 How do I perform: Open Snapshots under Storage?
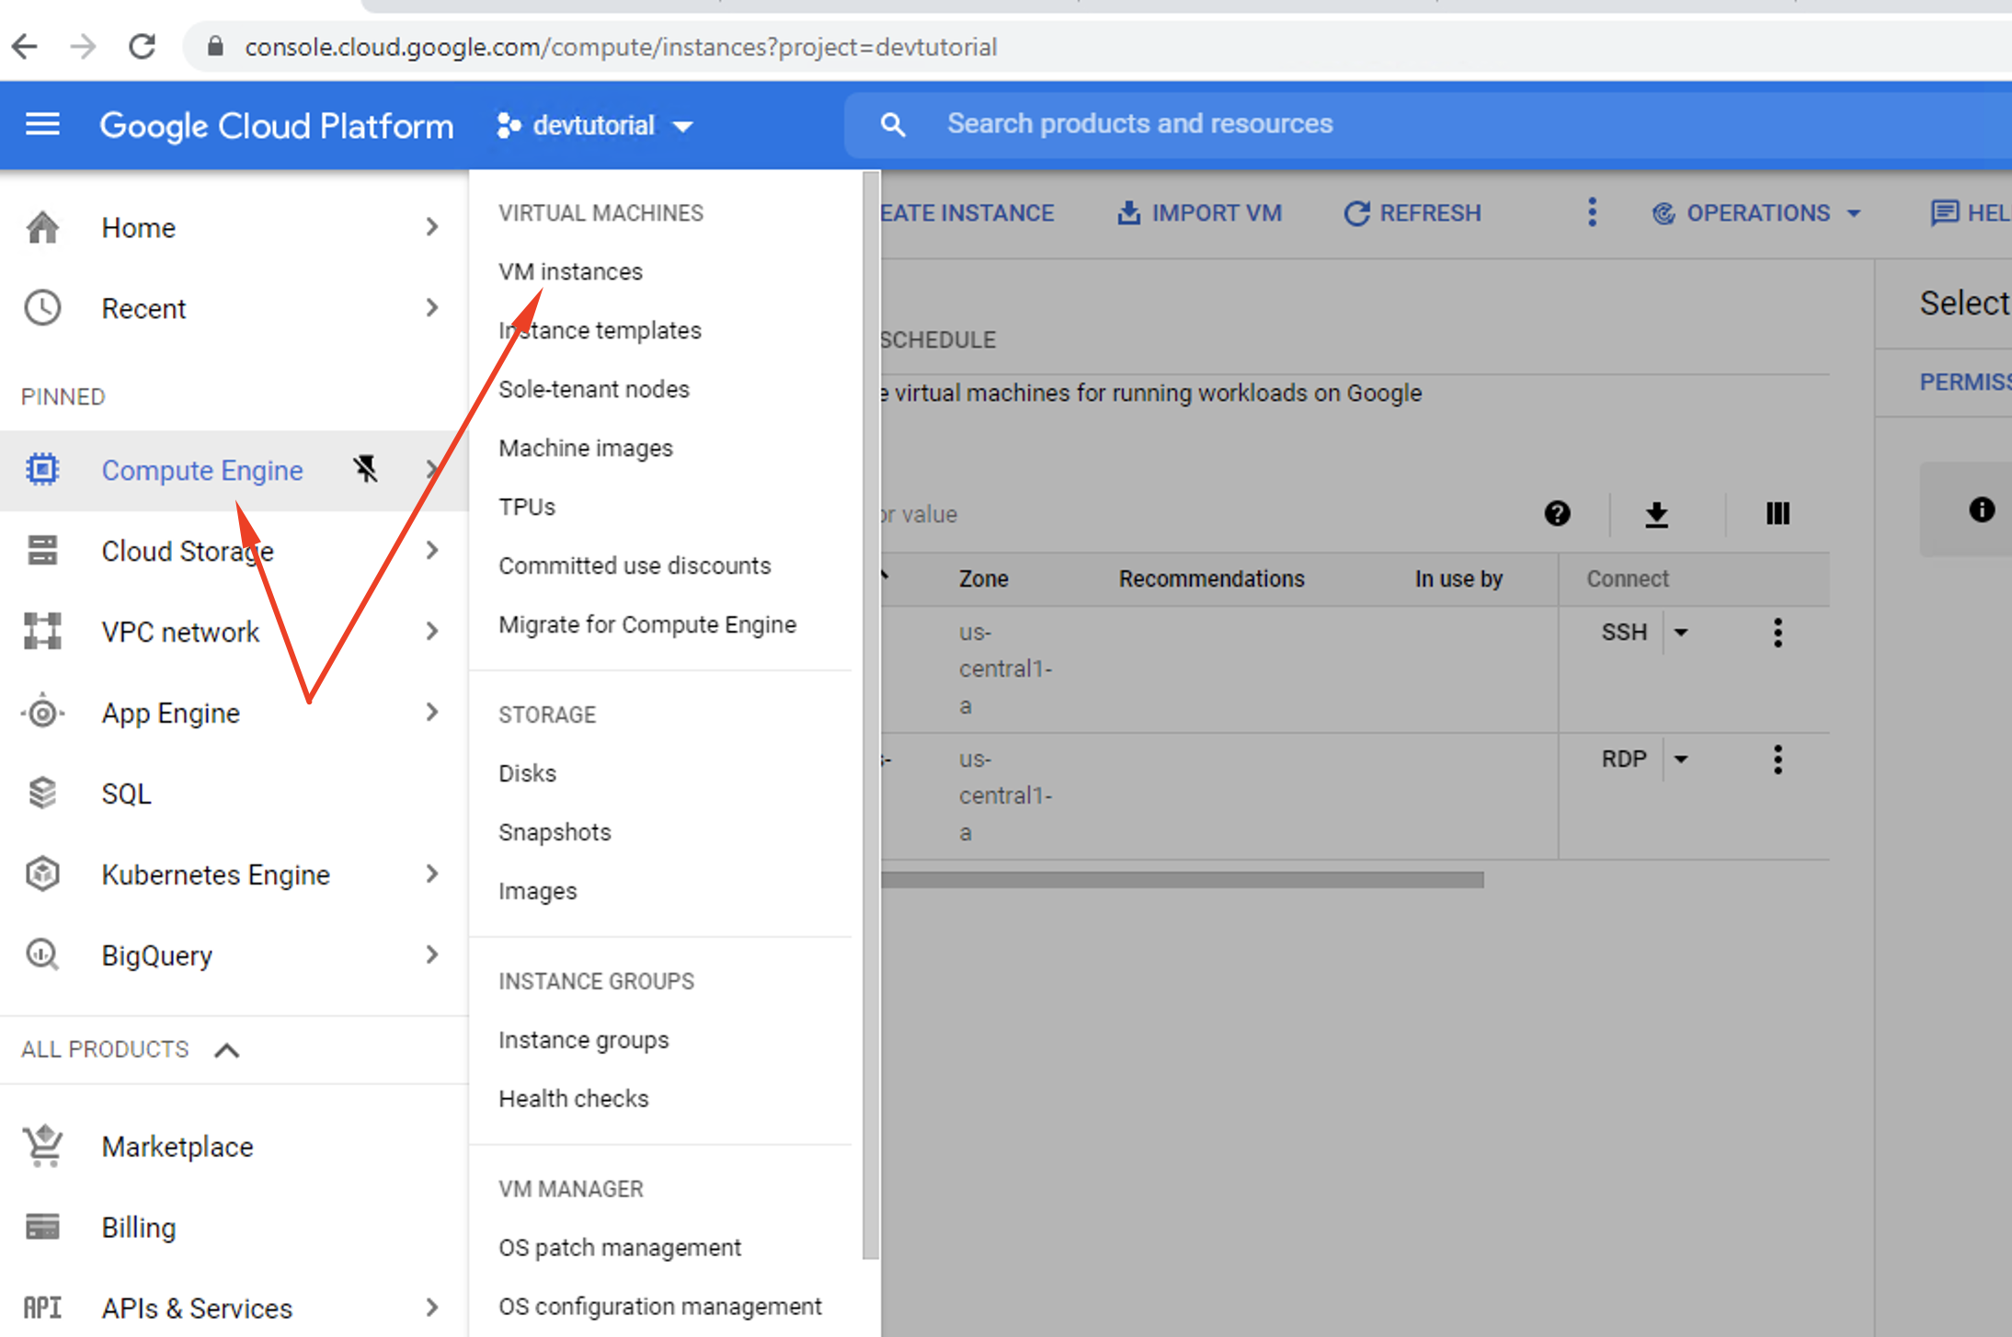tap(554, 832)
